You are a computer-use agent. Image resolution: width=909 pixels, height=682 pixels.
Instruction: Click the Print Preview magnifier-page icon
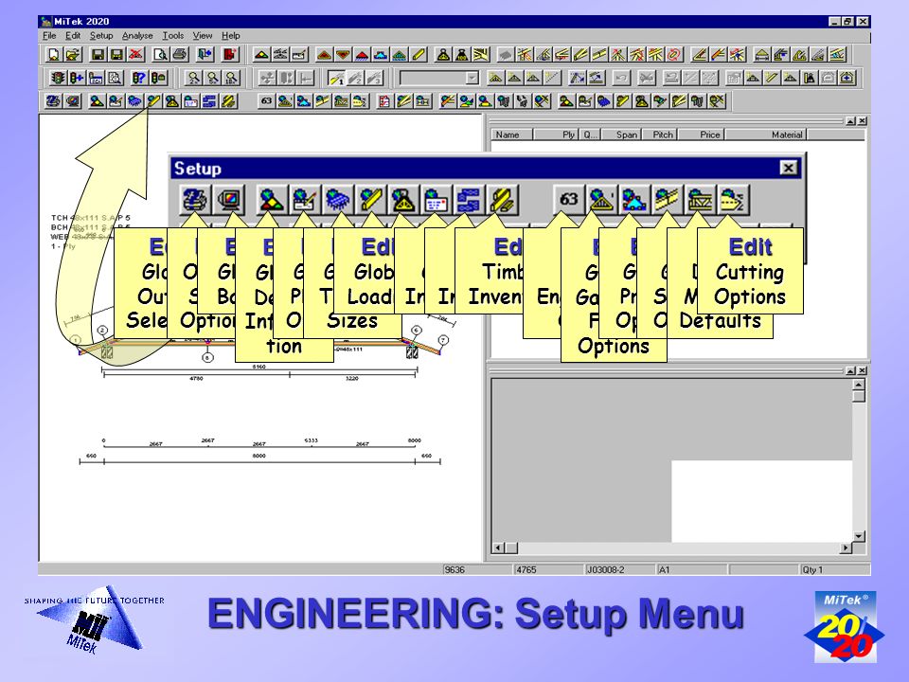coord(160,55)
